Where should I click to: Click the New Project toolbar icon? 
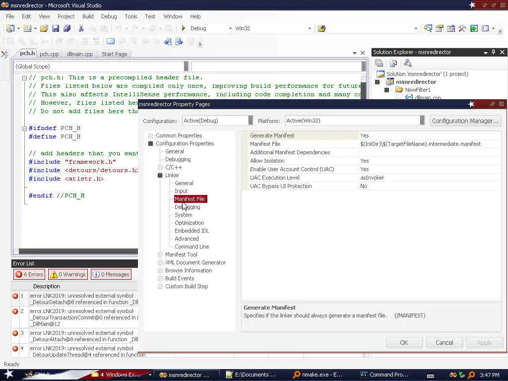(x=10, y=28)
